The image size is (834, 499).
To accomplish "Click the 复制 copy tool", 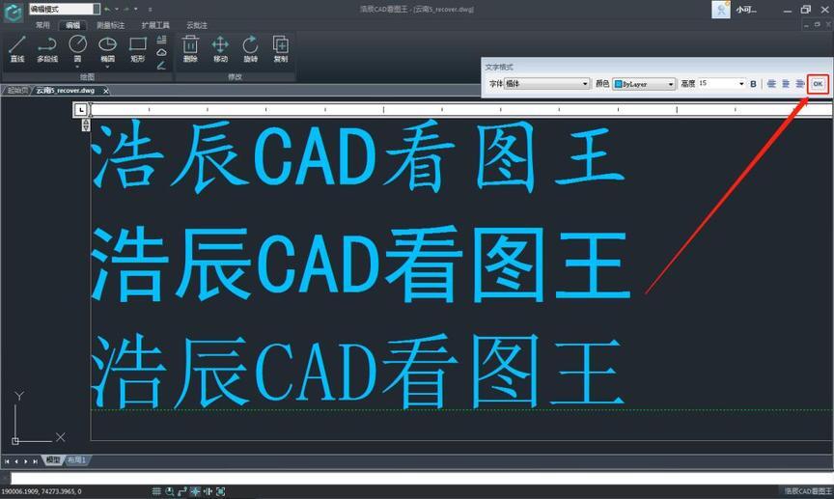I will click(281, 48).
